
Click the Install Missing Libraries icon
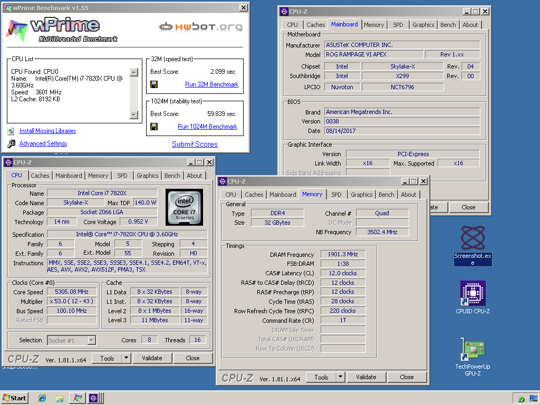point(11,131)
